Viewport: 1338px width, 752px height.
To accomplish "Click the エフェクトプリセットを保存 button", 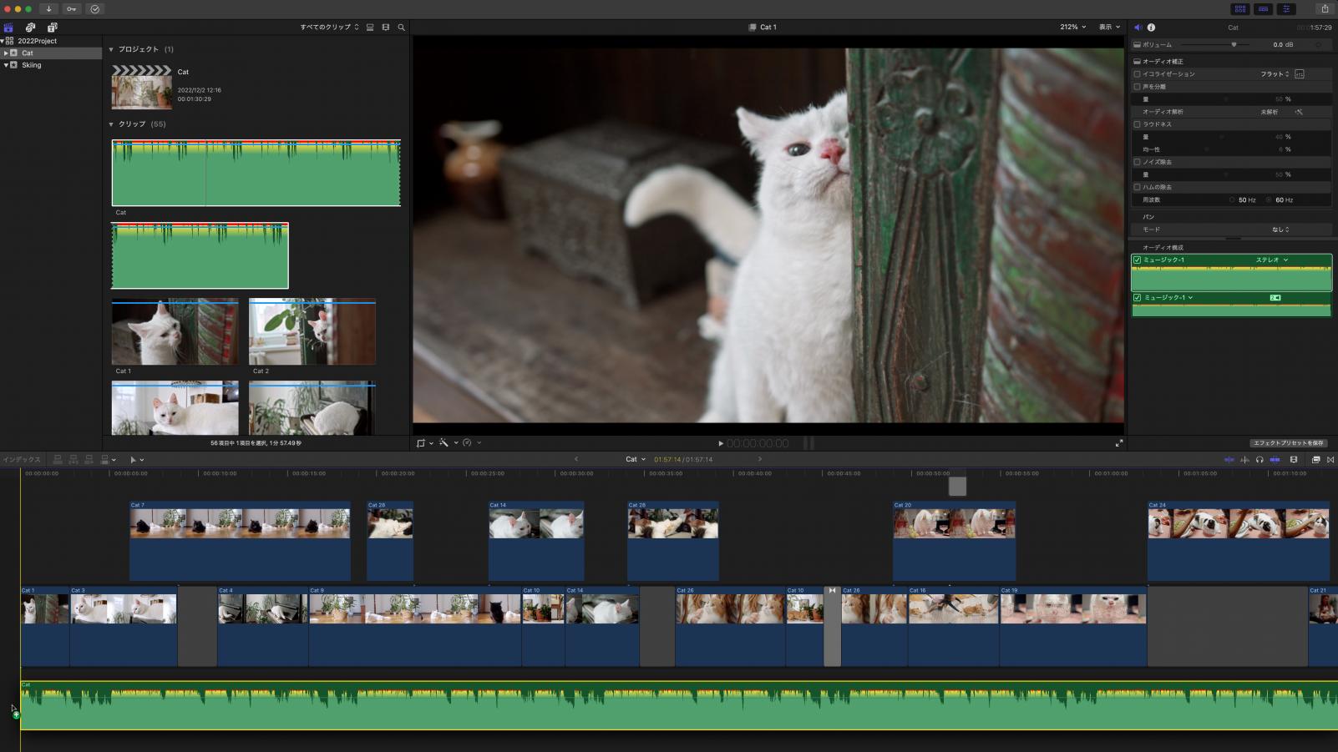I will (x=1289, y=443).
